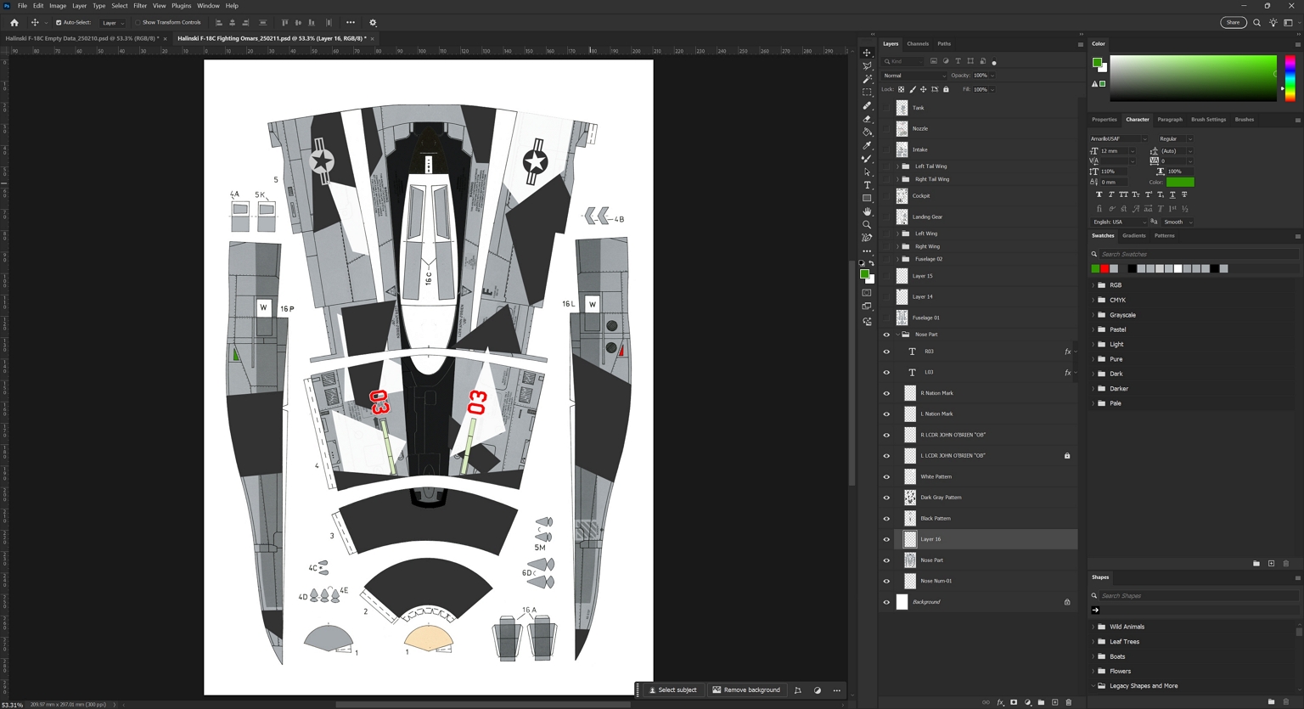Create a new layer button
Screen dimensions: 1304x709
pyautogui.click(x=1055, y=702)
